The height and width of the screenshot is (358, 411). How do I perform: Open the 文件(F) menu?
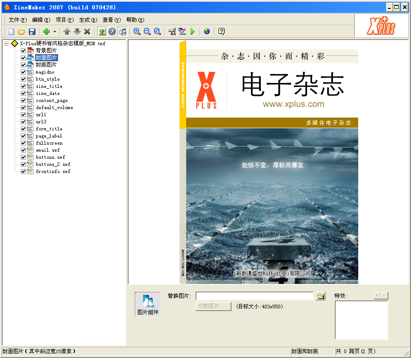tap(18, 20)
